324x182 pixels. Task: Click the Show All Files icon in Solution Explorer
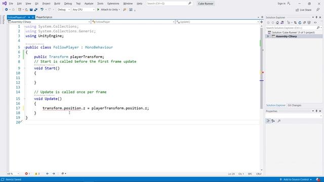pos(309,22)
